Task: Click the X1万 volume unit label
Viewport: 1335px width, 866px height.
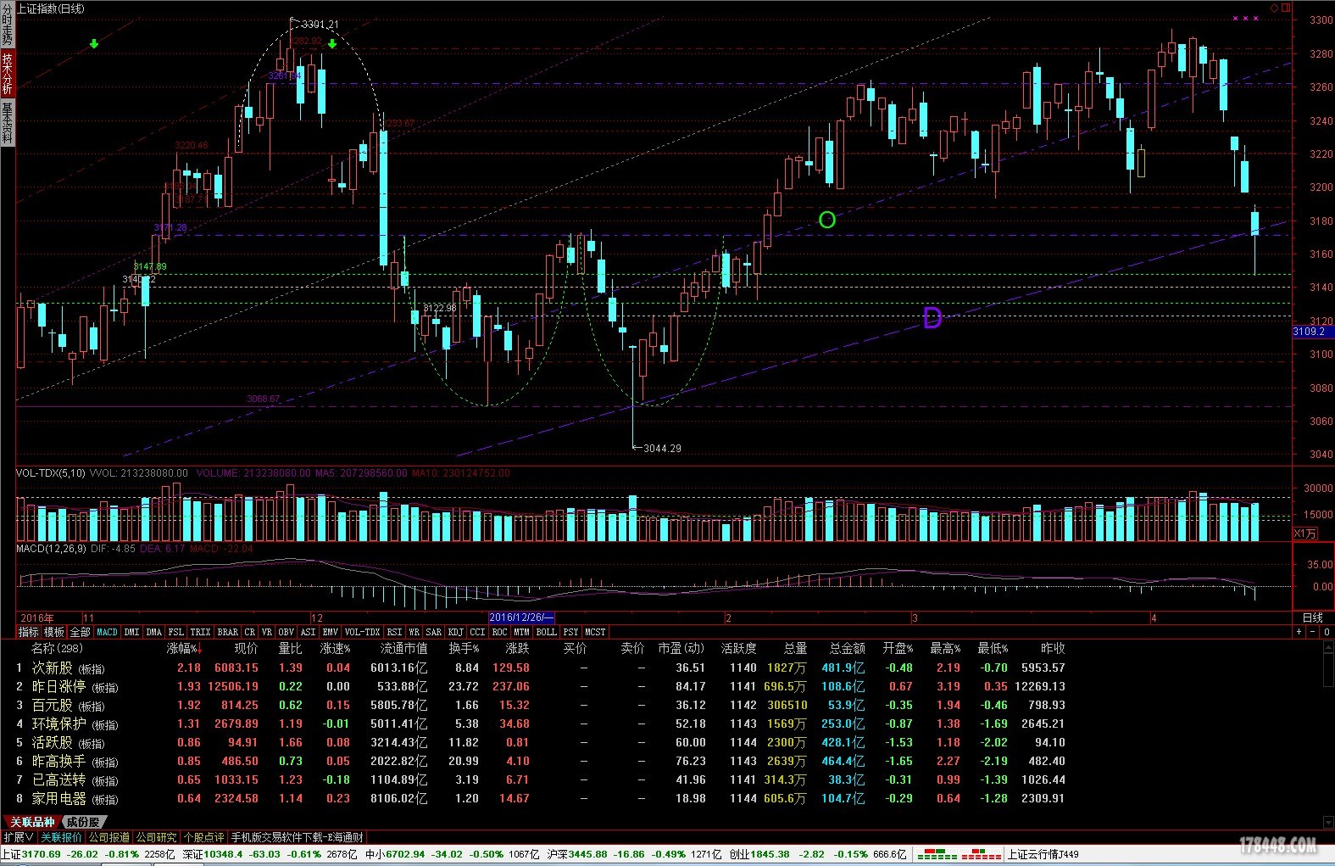Action: [x=1305, y=534]
